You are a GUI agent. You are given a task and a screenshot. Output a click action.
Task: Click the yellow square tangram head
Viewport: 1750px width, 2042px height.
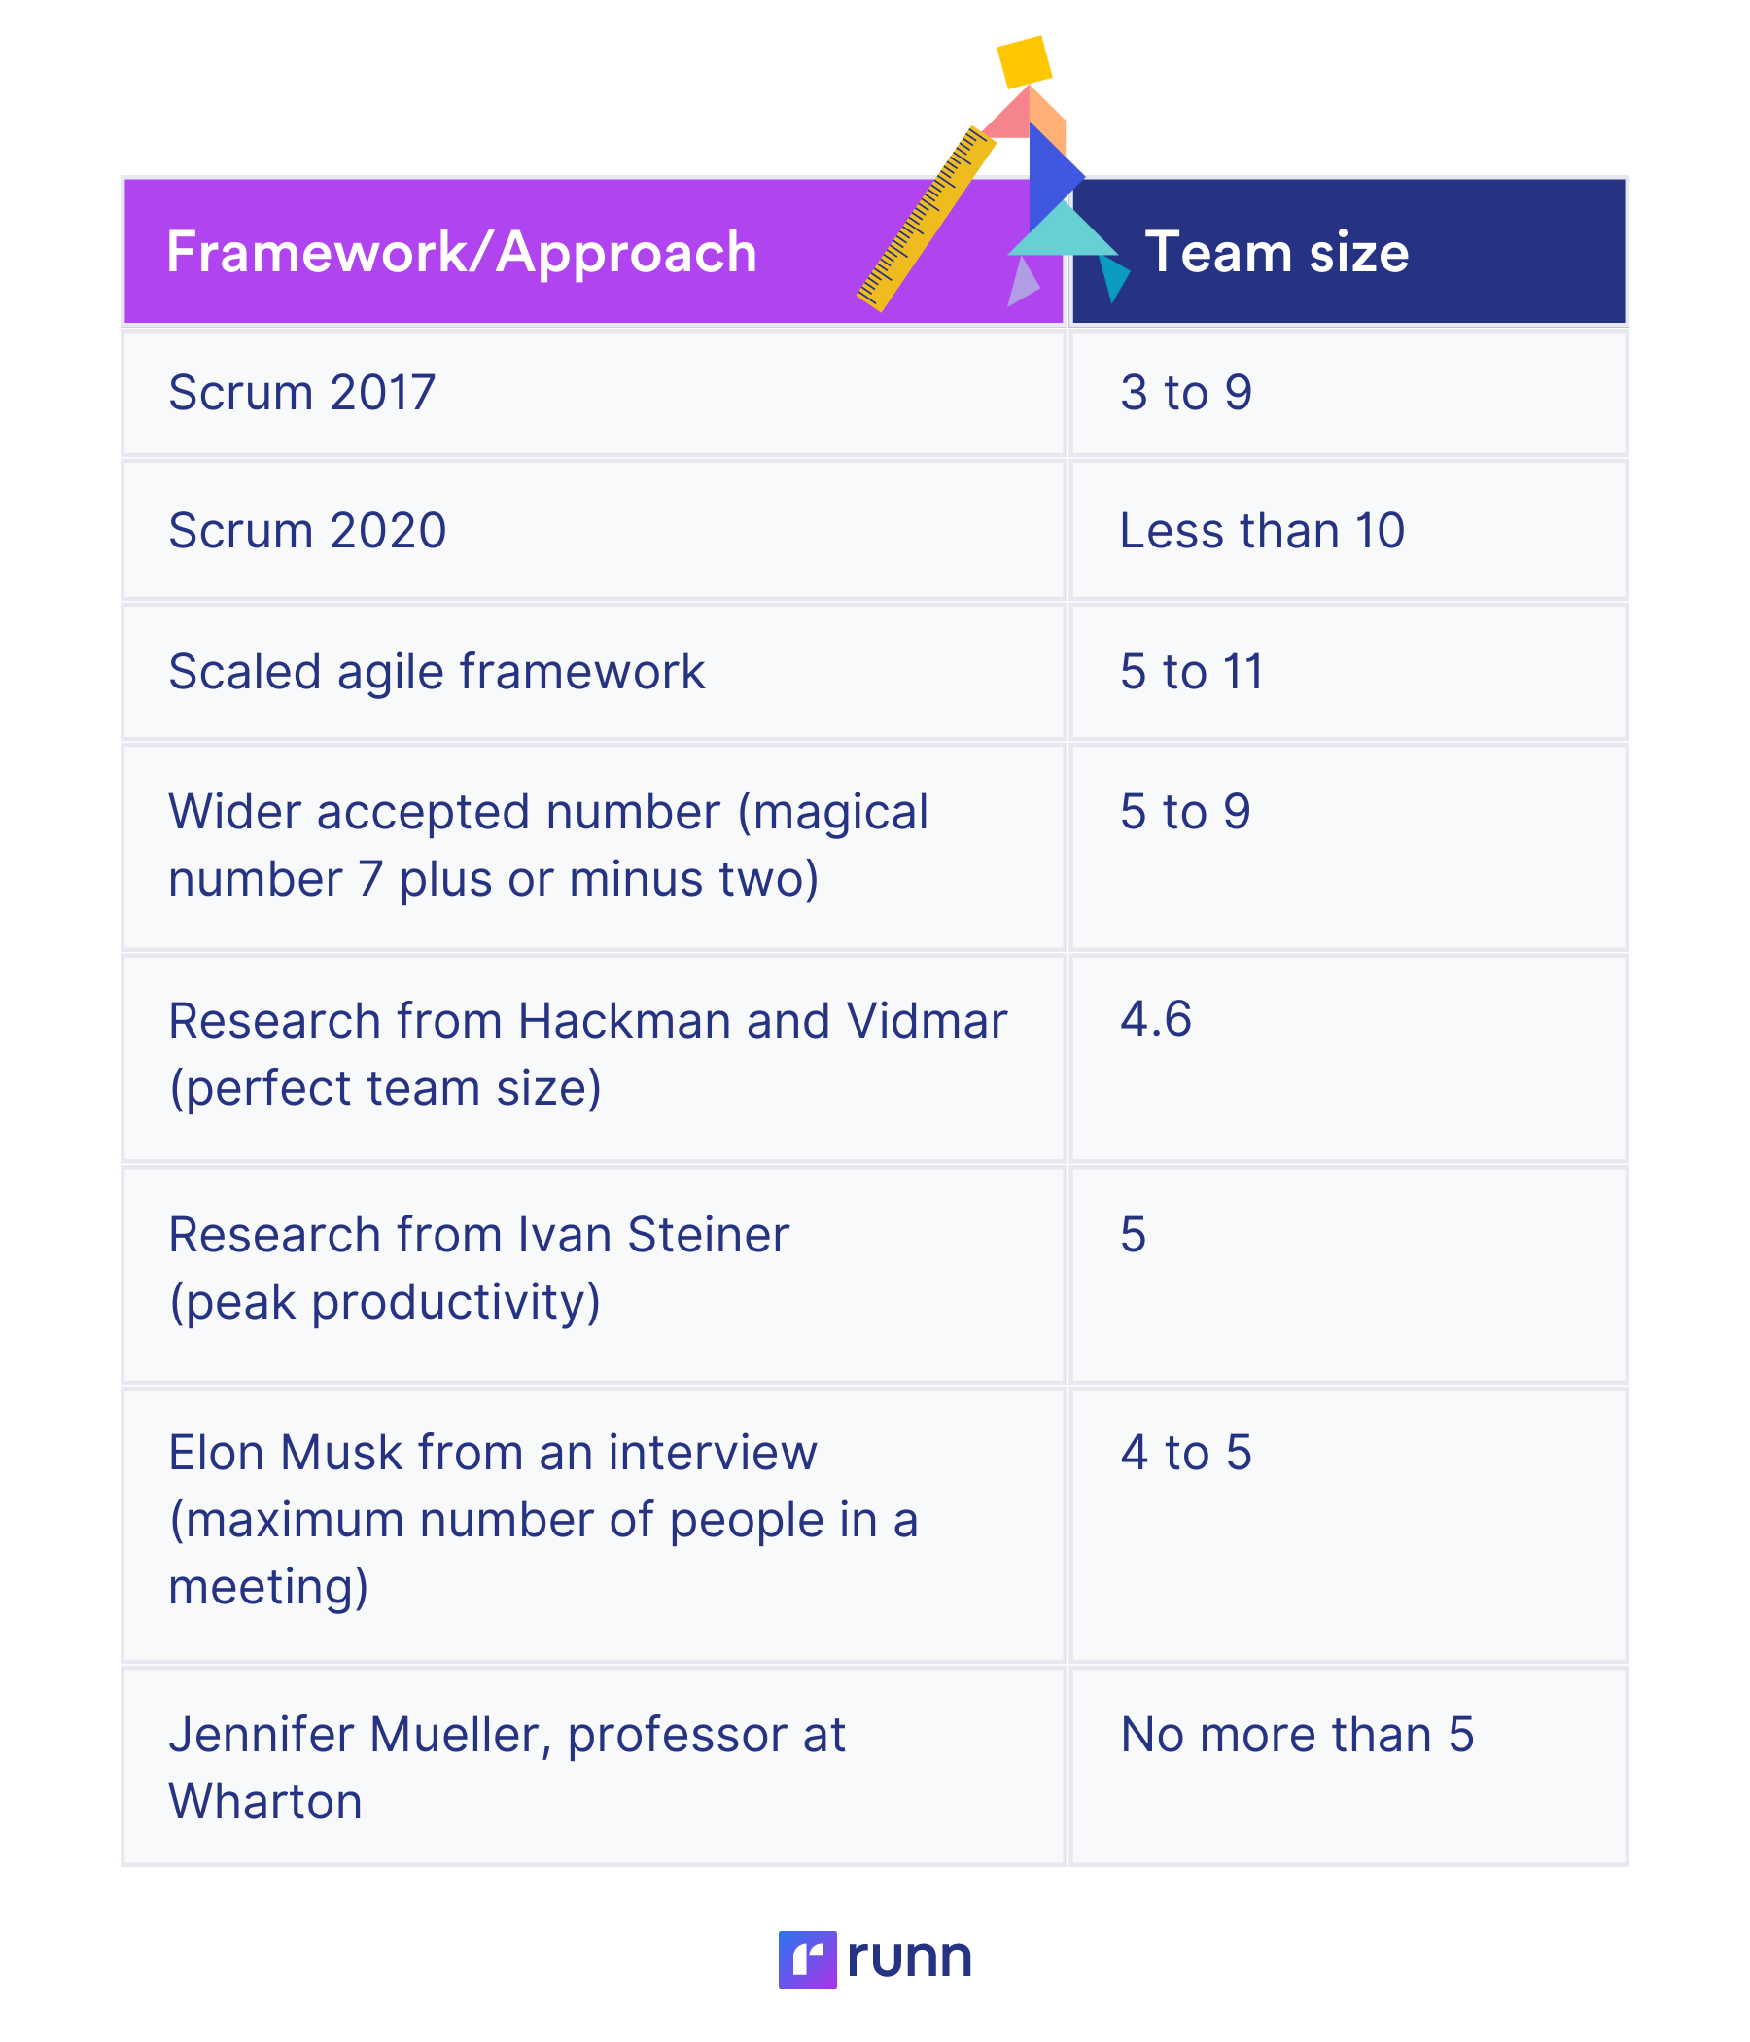pos(1024,61)
